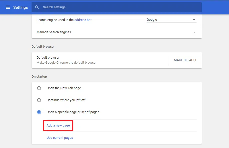Choose "Continue where you left off"
This screenshot has width=229, height=148.
(x=39, y=100)
